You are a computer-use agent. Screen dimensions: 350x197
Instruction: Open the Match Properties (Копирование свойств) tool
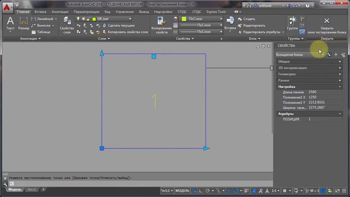coord(161,25)
